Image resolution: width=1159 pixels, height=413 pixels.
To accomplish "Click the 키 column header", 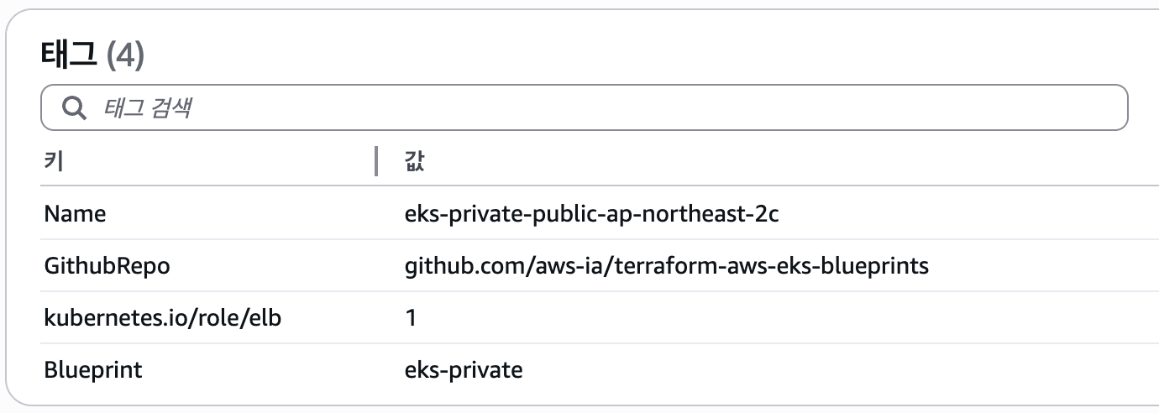I will point(53,161).
